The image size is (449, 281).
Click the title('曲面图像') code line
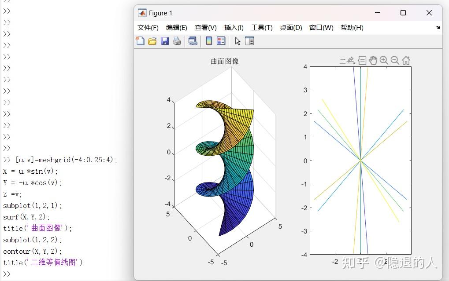[37, 228]
